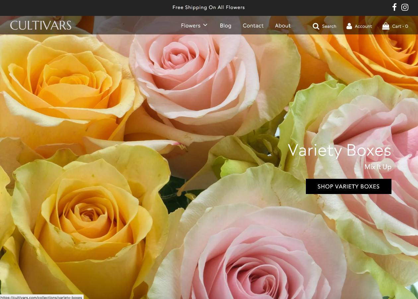418x299 pixels.
Task: Open the Contact page
Action: coord(253,25)
